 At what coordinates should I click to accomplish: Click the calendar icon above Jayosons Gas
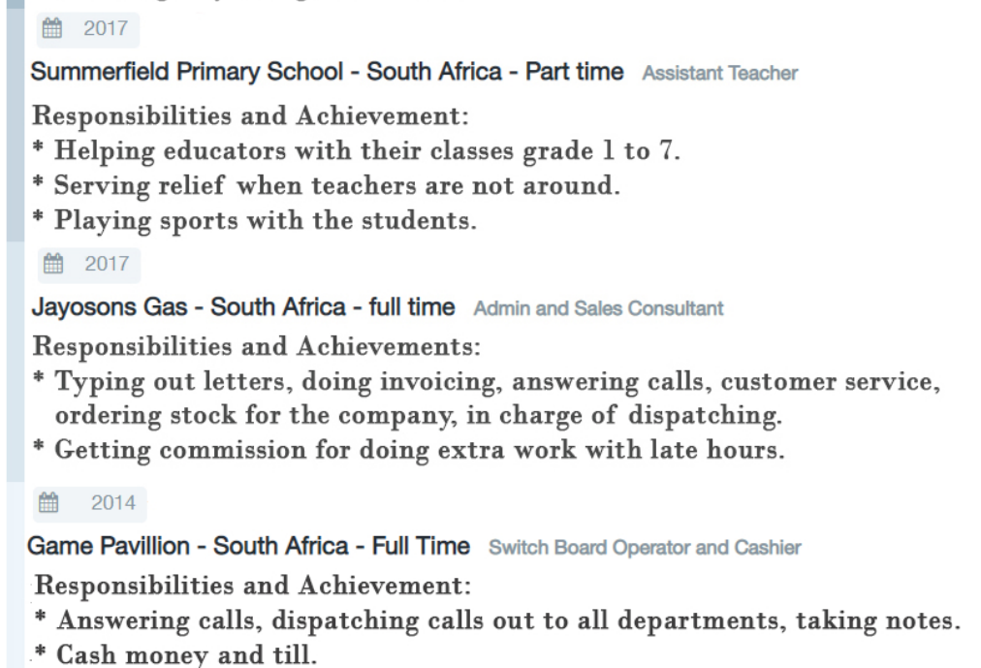pyautogui.click(x=54, y=264)
